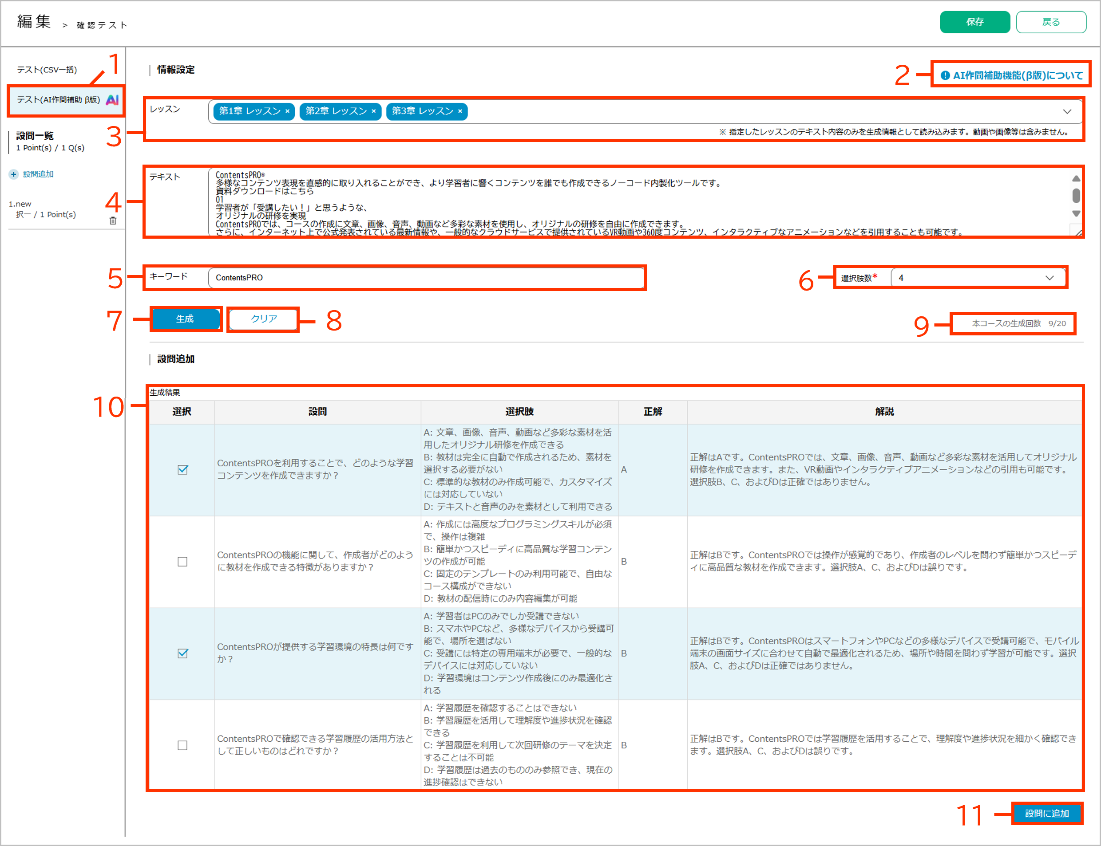
Task: Click into the レッスン tag field
Action: click(x=645, y=111)
